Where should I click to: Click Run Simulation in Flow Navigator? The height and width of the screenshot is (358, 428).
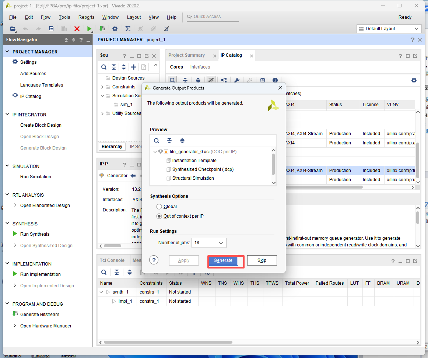click(35, 176)
